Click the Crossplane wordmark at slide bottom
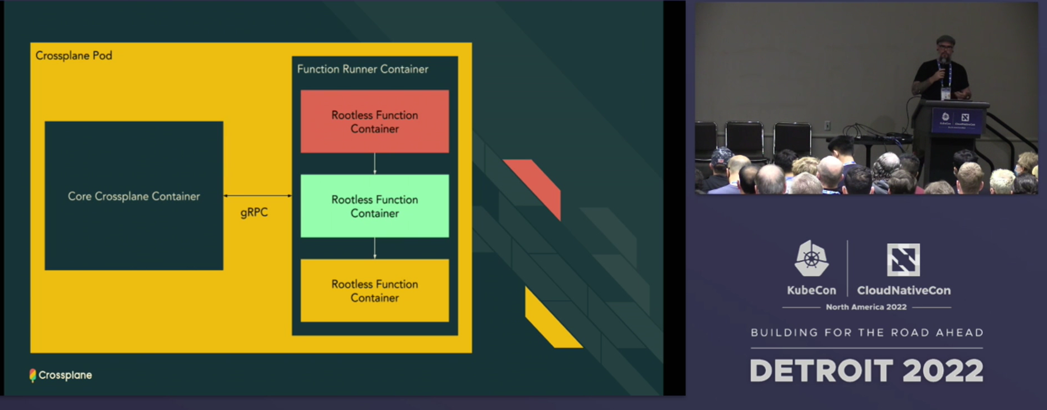The image size is (1047, 410). (65, 375)
